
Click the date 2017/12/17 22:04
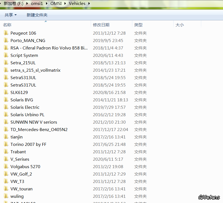click(111, 129)
